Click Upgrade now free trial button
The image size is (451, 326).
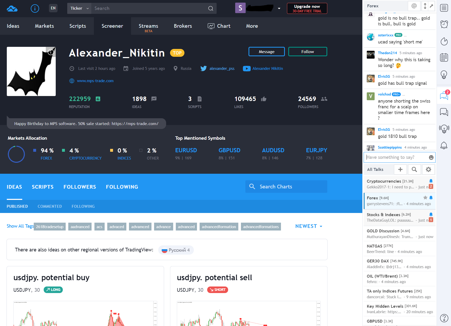(x=307, y=8)
